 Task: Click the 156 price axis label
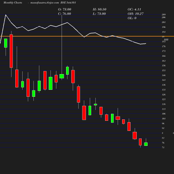pos(164,65)
